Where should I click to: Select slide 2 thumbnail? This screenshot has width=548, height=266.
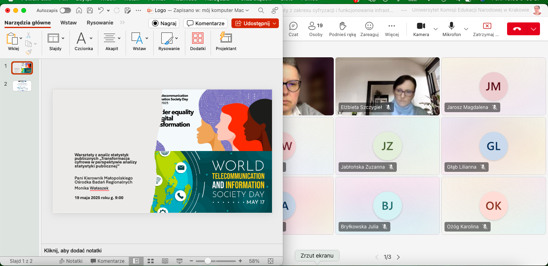tap(22, 86)
